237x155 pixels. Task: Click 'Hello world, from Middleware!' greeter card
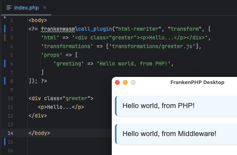(176, 134)
